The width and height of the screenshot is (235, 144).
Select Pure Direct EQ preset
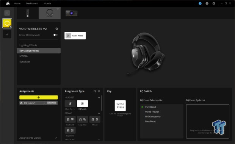point(150,107)
